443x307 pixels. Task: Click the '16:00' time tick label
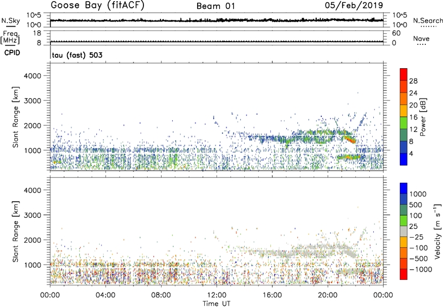(x=272, y=295)
